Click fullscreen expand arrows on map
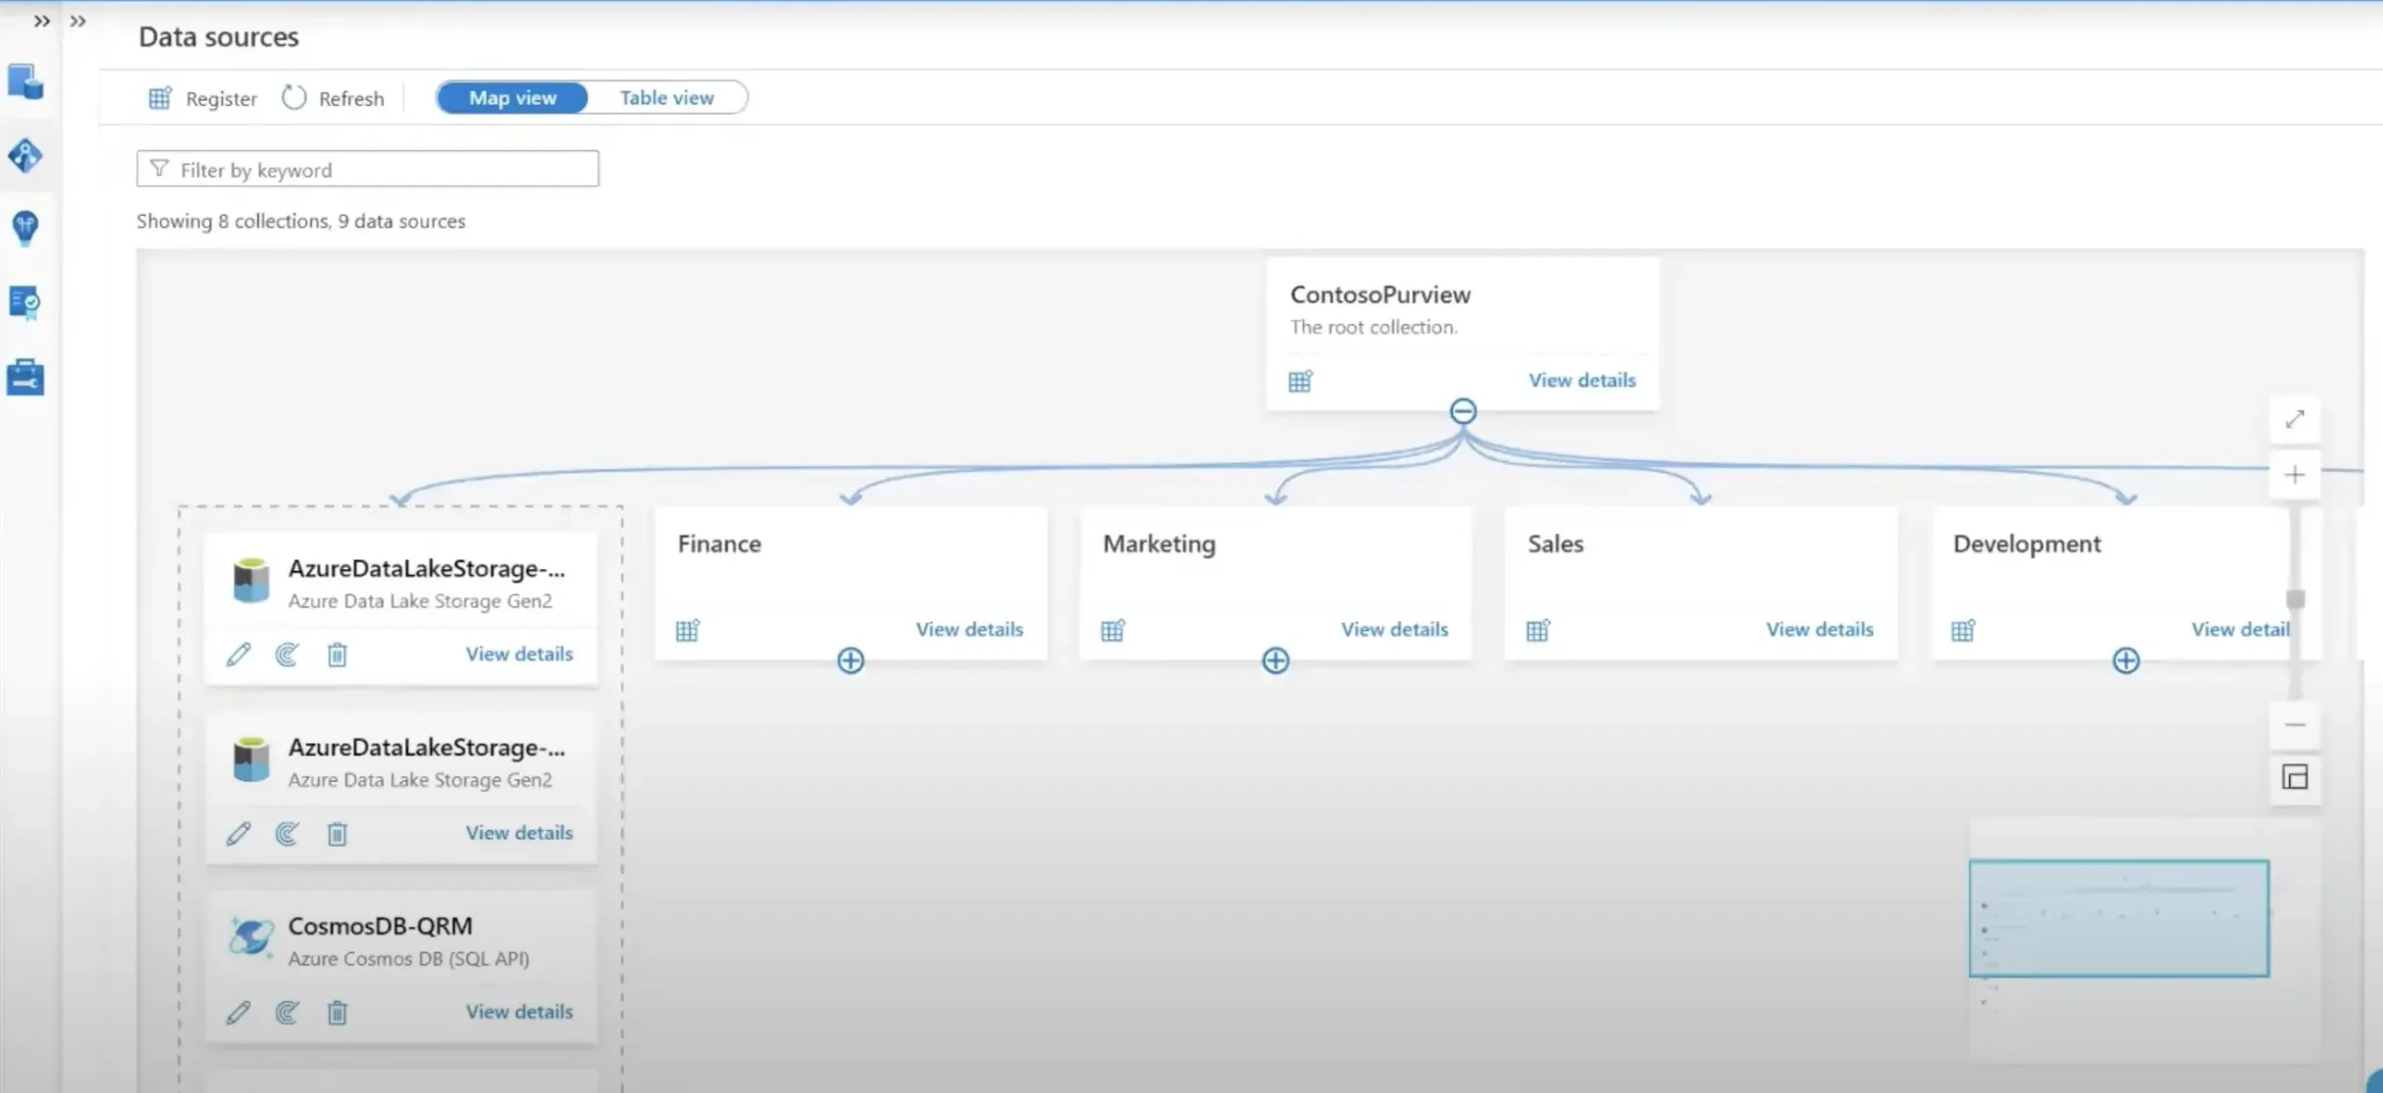This screenshot has width=2383, height=1093. pos(2295,420)
